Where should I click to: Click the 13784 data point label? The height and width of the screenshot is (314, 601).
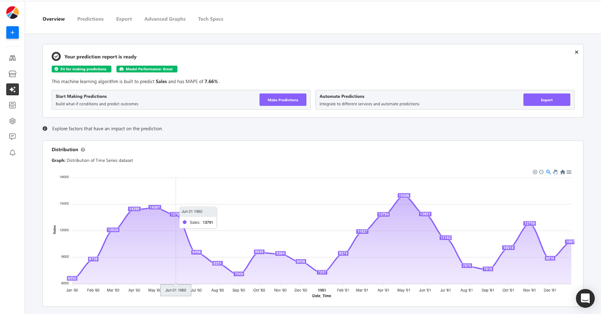pyautogui.click(x=384, y=214)
